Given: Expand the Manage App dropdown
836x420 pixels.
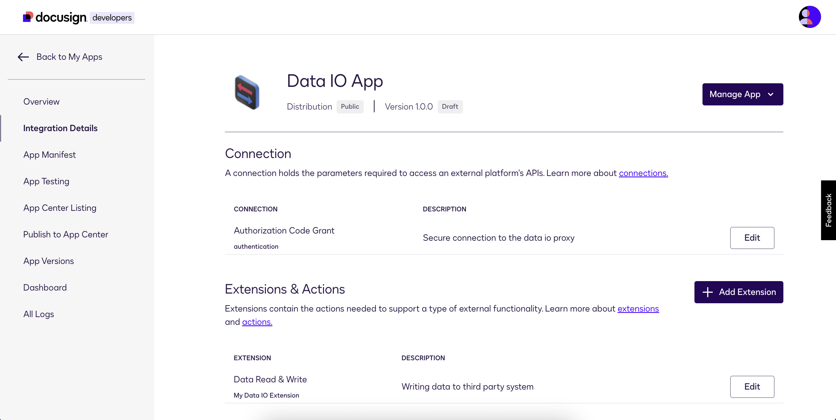Looking at the screenshot, I should tap(743, 94).
